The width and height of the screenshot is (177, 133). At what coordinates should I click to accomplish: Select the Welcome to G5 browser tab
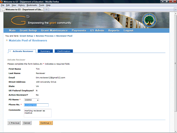[x=22, y=9]
